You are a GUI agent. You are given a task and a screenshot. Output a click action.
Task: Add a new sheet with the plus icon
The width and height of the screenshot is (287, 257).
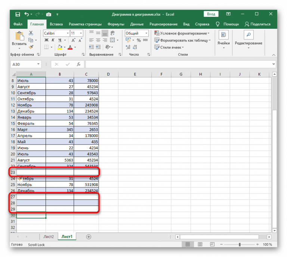coord(89,237)
